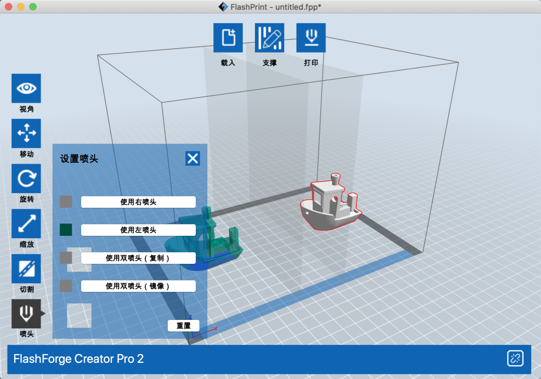The width and height of the screenshot is (541, 379).
Task: Click the FlashPrint - untitled.fpp* window title
Action: (276, 7)
